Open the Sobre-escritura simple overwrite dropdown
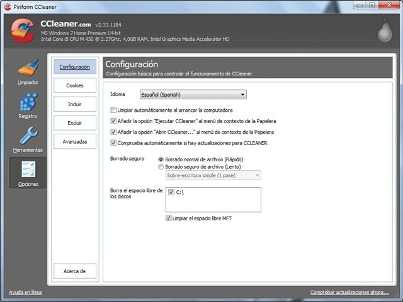403x302 pixels. pos(213,175)
